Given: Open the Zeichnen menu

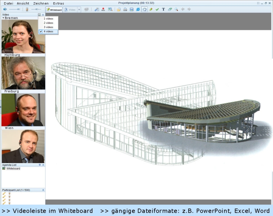Looking at the screenshot, I should point(40,3).
